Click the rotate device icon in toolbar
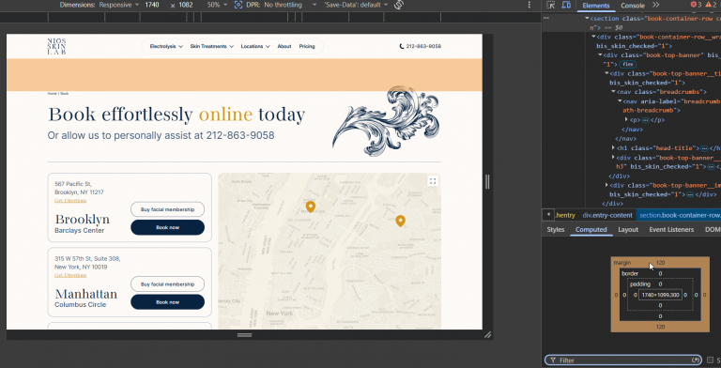This screenshot has height=368, width=721. point(399,5)
